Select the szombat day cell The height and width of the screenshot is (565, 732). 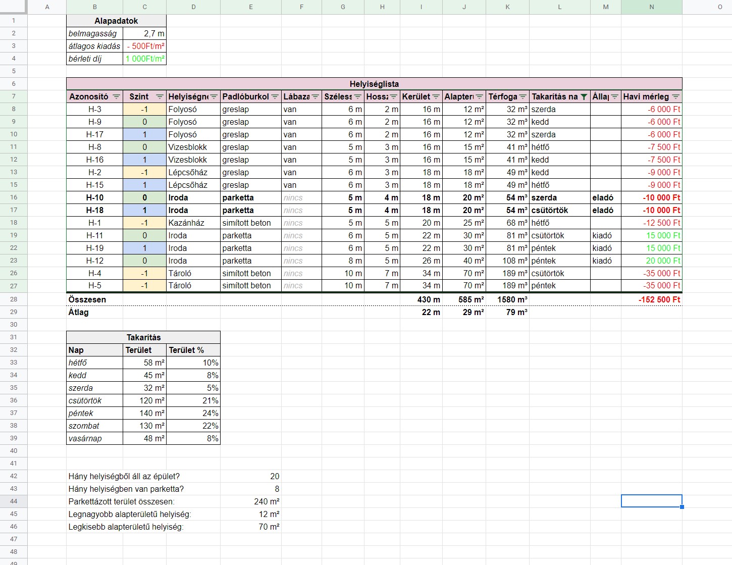click(94, 426)
